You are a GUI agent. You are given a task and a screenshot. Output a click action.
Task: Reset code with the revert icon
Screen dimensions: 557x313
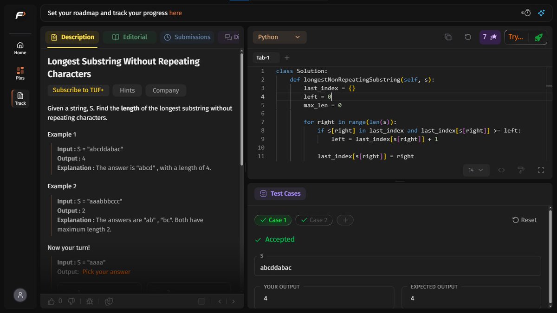click(468, 37)
